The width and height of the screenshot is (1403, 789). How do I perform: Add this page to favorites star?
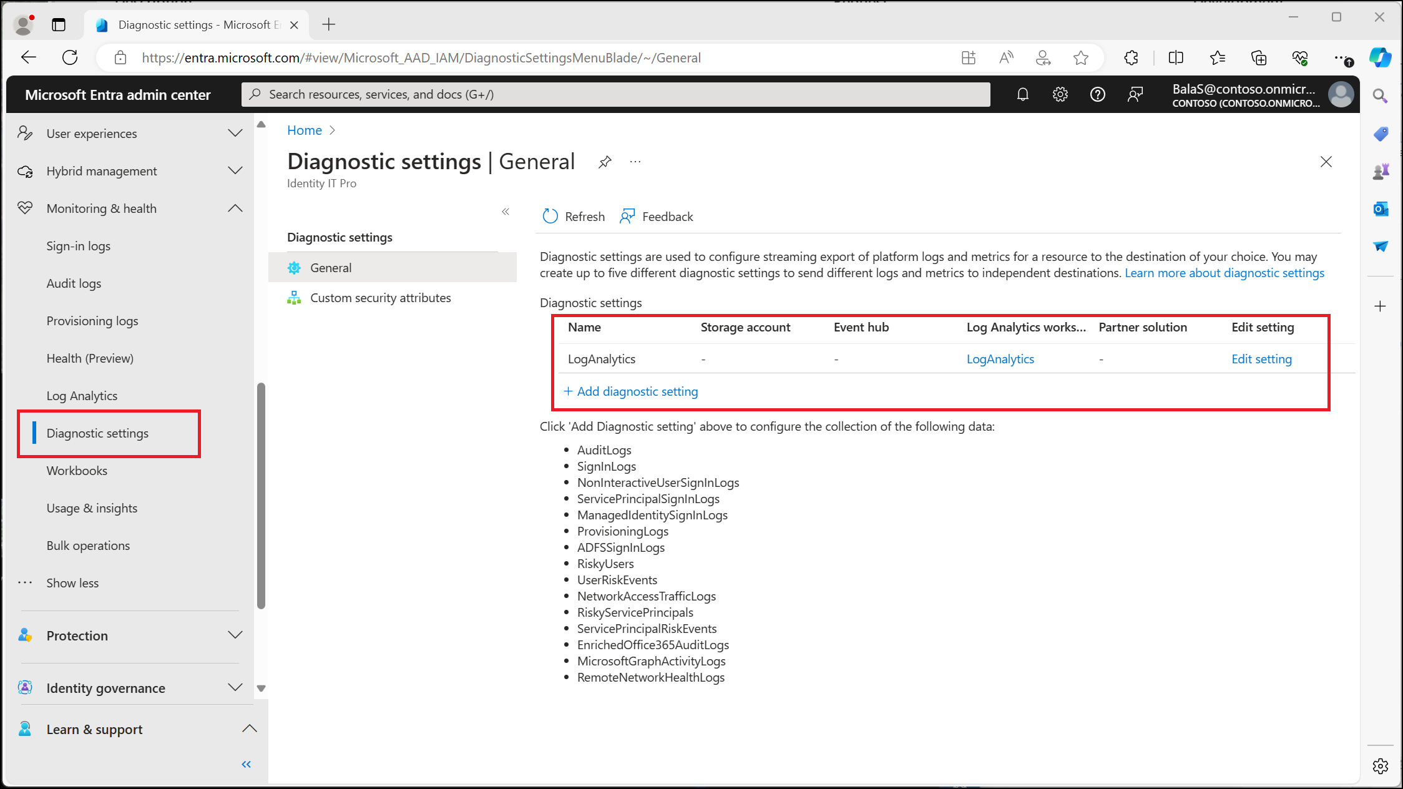click(x=1081, y=58)
